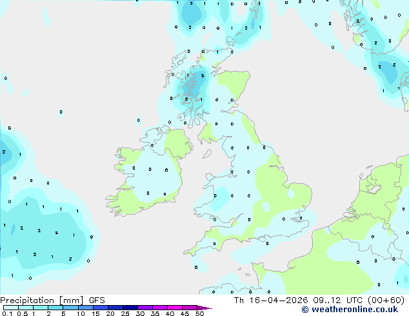Click the legend label '0.5'
409x316 pixels.
23,313
